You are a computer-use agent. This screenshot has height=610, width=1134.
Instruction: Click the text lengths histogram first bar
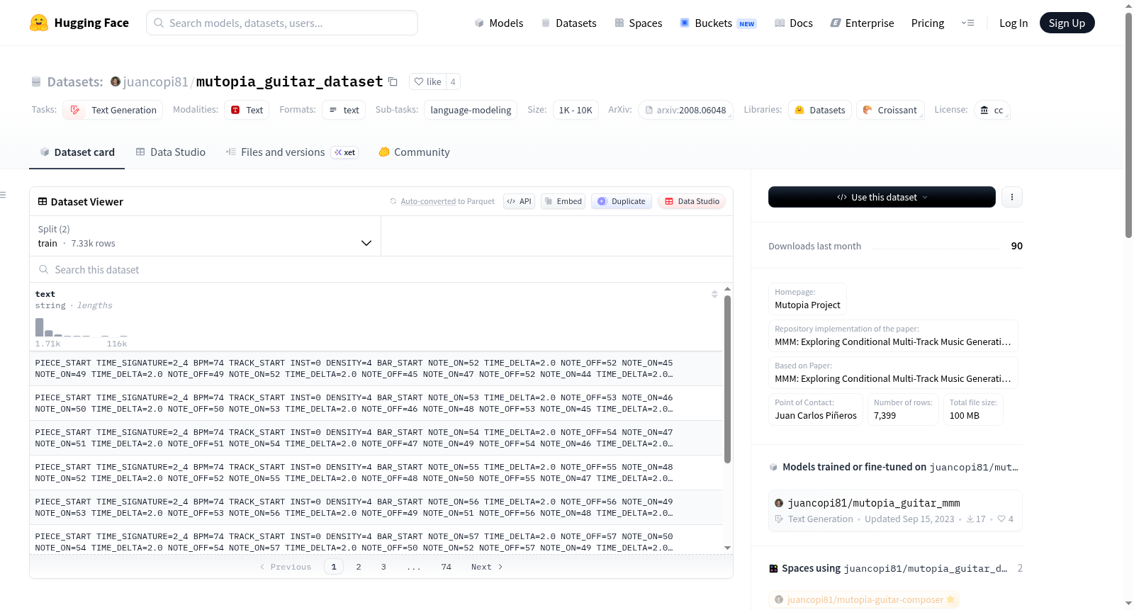pos(40,327)
